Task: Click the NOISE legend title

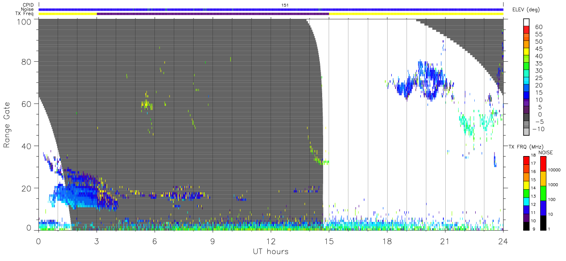Action: pos(546,152)
